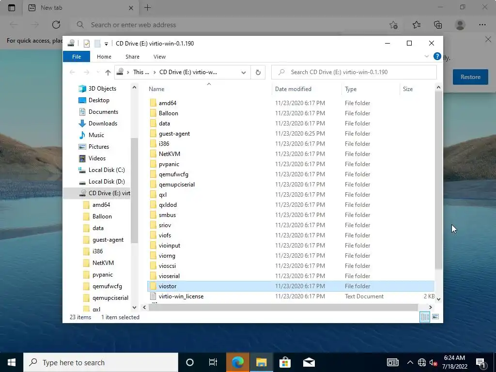This screenshot has width=496, height=372.
Task: Open Collections in the Edge toolbar
Action: pos(438,25)
